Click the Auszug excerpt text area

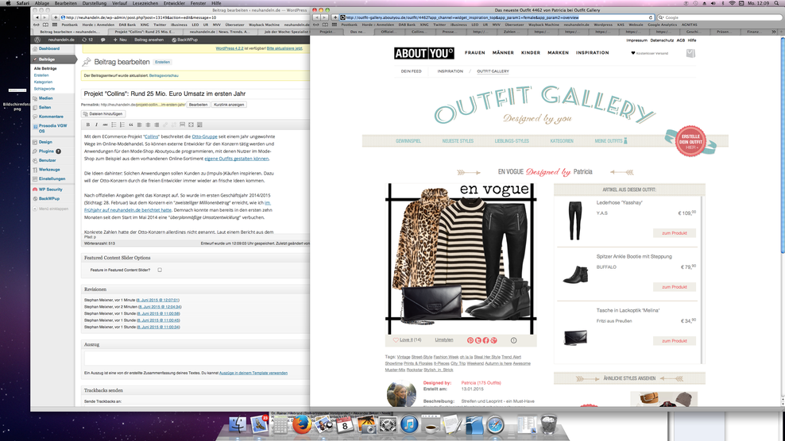pyautogui.click(x=197, y=359)
